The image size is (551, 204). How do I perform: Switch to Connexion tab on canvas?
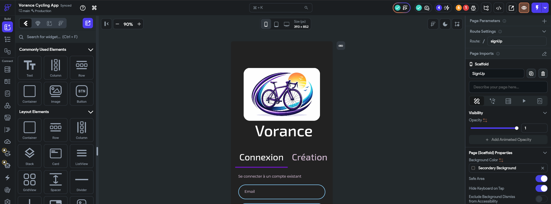(261, 157)
